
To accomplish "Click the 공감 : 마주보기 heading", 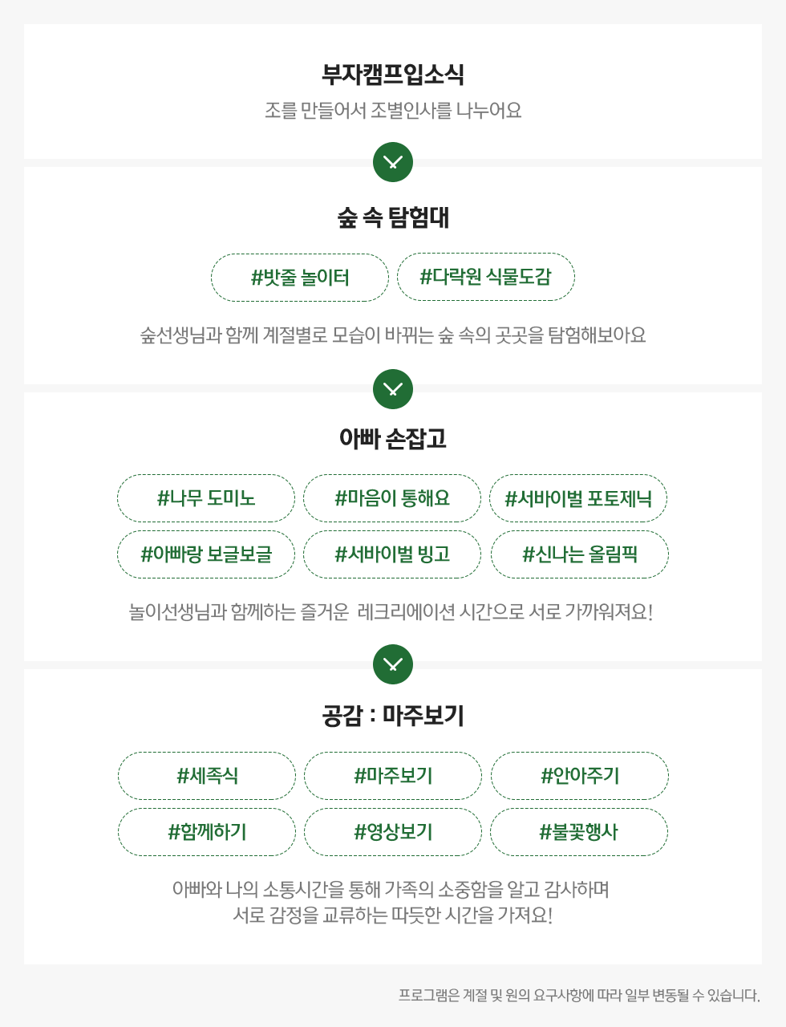I will pyautogui.click(x=393, y=716).
